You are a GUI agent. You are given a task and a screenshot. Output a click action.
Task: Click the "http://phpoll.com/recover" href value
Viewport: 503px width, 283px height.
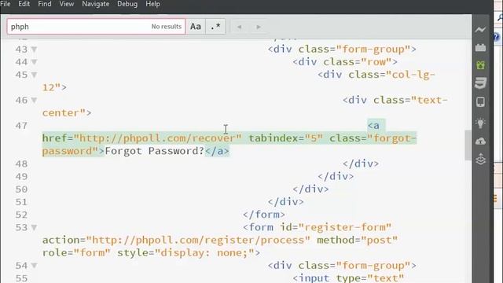pyautogui.click(x=157, y=138)
